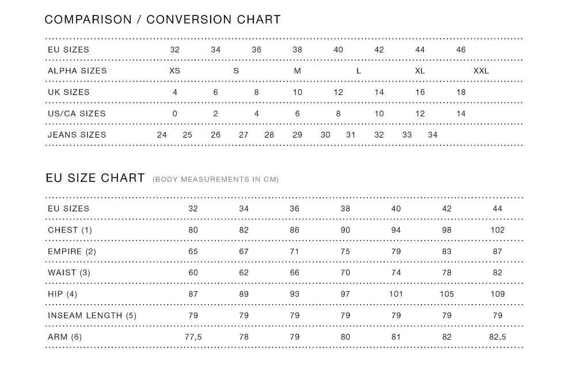Image resolution: width=574 pixels, height=372 pixels.
Task: Click the body measurements in CM note
Action: 216,180
